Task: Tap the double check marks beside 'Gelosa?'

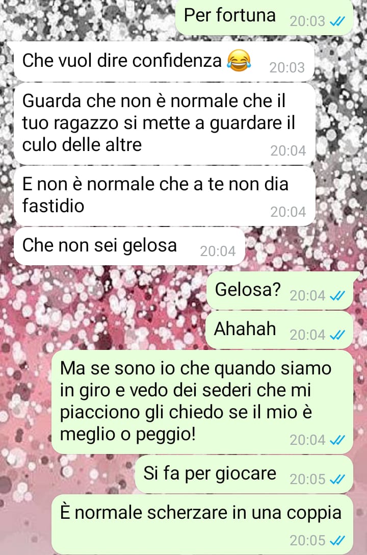Action: pos(337,296)
